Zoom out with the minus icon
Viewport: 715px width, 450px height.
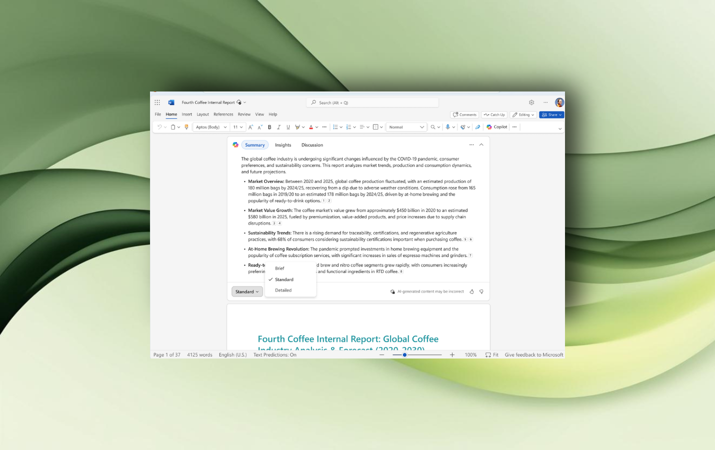click(382, 355)
